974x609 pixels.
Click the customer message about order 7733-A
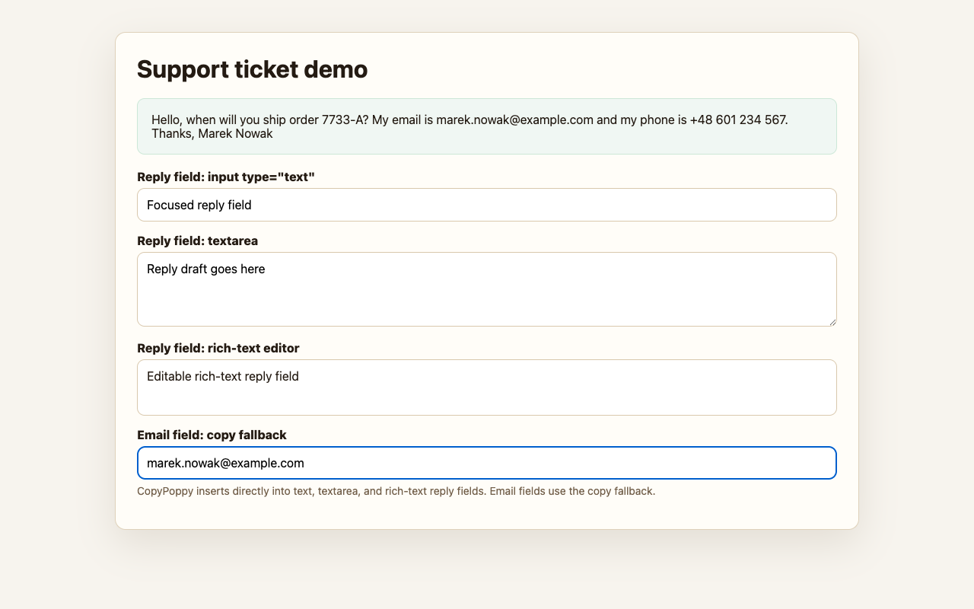[x=487, y=126]
